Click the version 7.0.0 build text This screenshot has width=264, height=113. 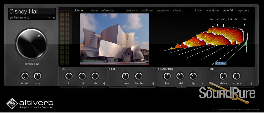pyautogui.click(x=236, y=110)
